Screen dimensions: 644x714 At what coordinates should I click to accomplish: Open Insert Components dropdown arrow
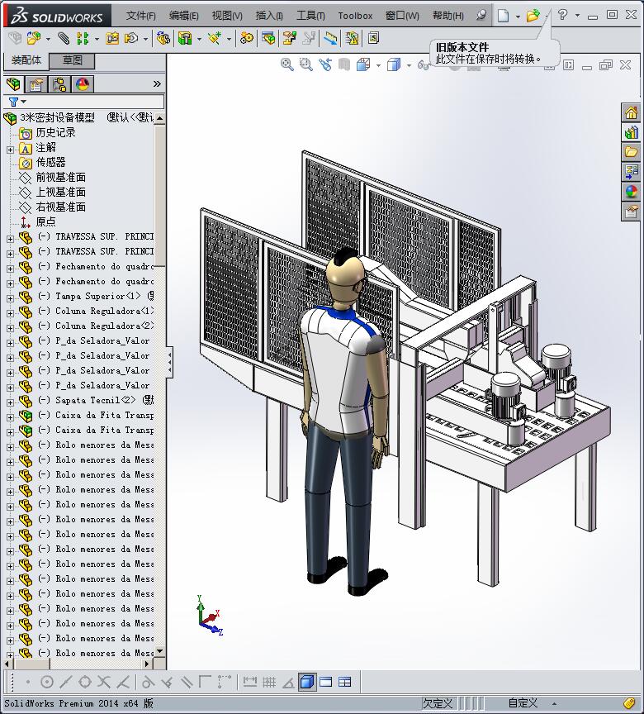pos(48,39)
